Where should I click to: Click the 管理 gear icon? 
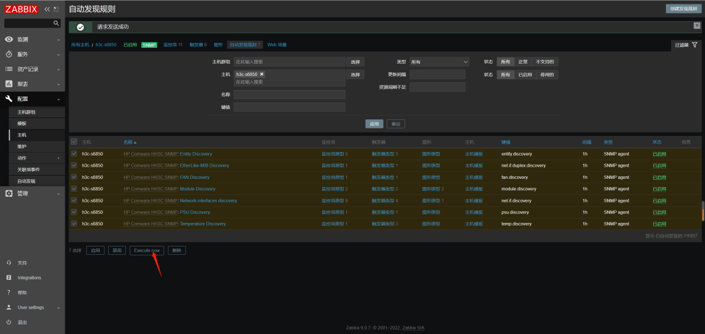[x=9, y=194]
